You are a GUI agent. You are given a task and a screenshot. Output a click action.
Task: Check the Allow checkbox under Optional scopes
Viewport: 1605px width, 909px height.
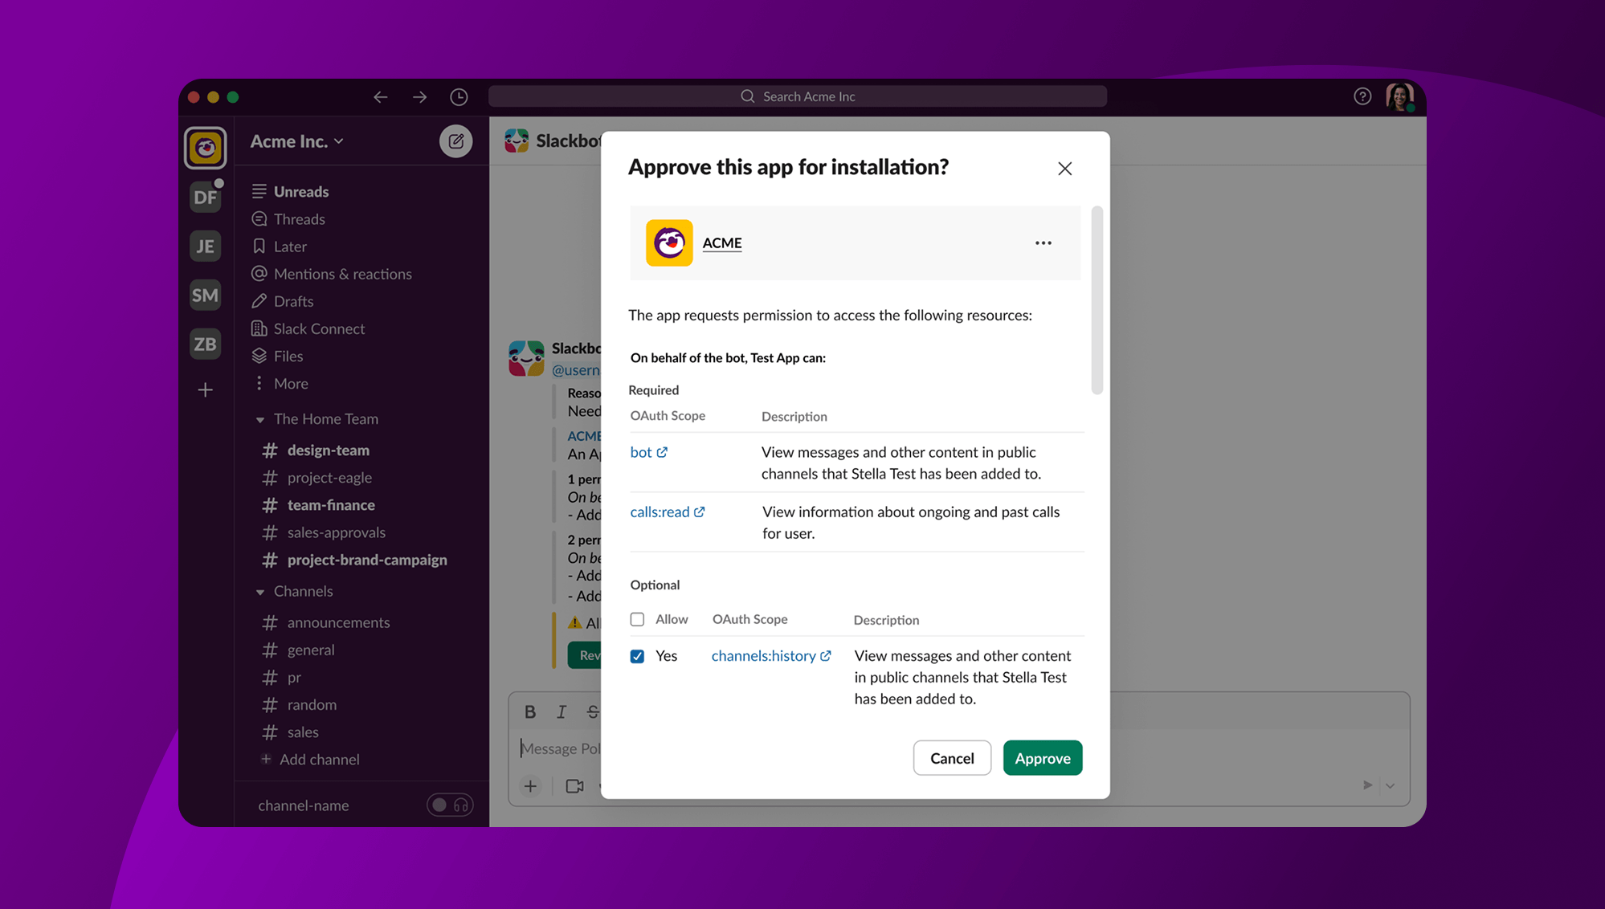637,619
